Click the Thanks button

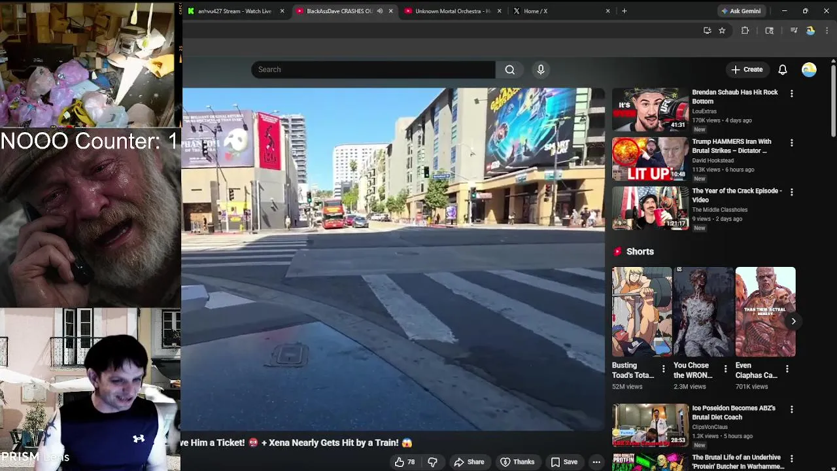coord(517,462)
